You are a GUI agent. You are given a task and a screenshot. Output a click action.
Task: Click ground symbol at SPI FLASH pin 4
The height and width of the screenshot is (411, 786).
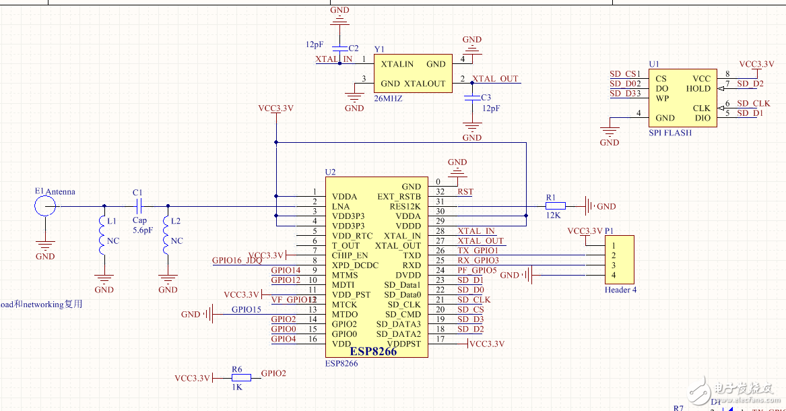(x=610, y=132)
